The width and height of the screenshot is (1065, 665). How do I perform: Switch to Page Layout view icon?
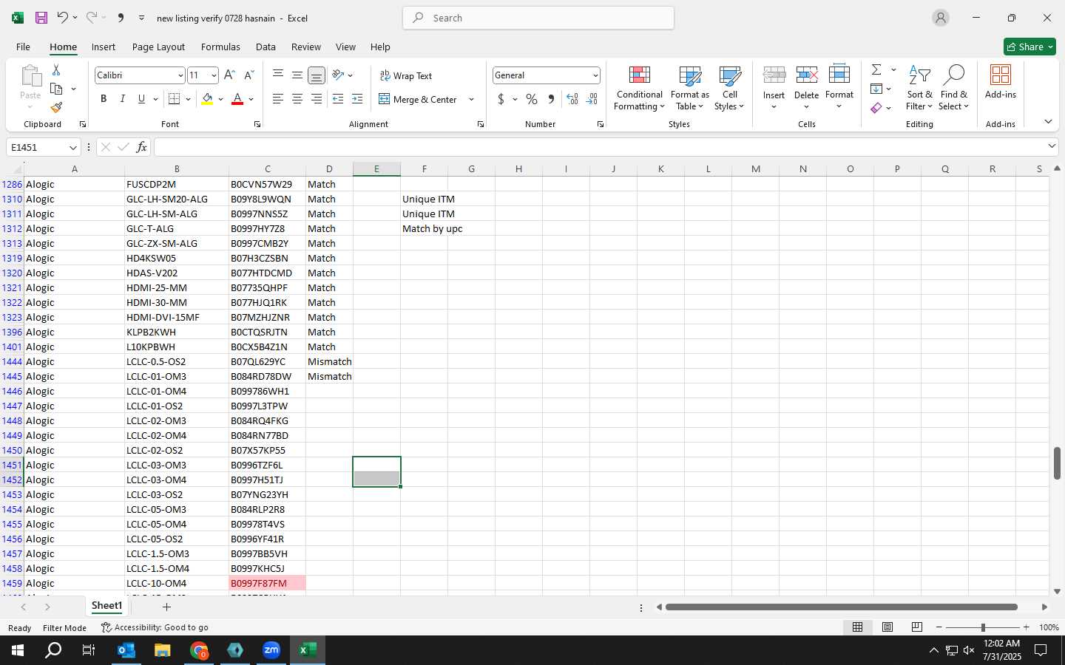pyautogui.click(x=887, y=627)
